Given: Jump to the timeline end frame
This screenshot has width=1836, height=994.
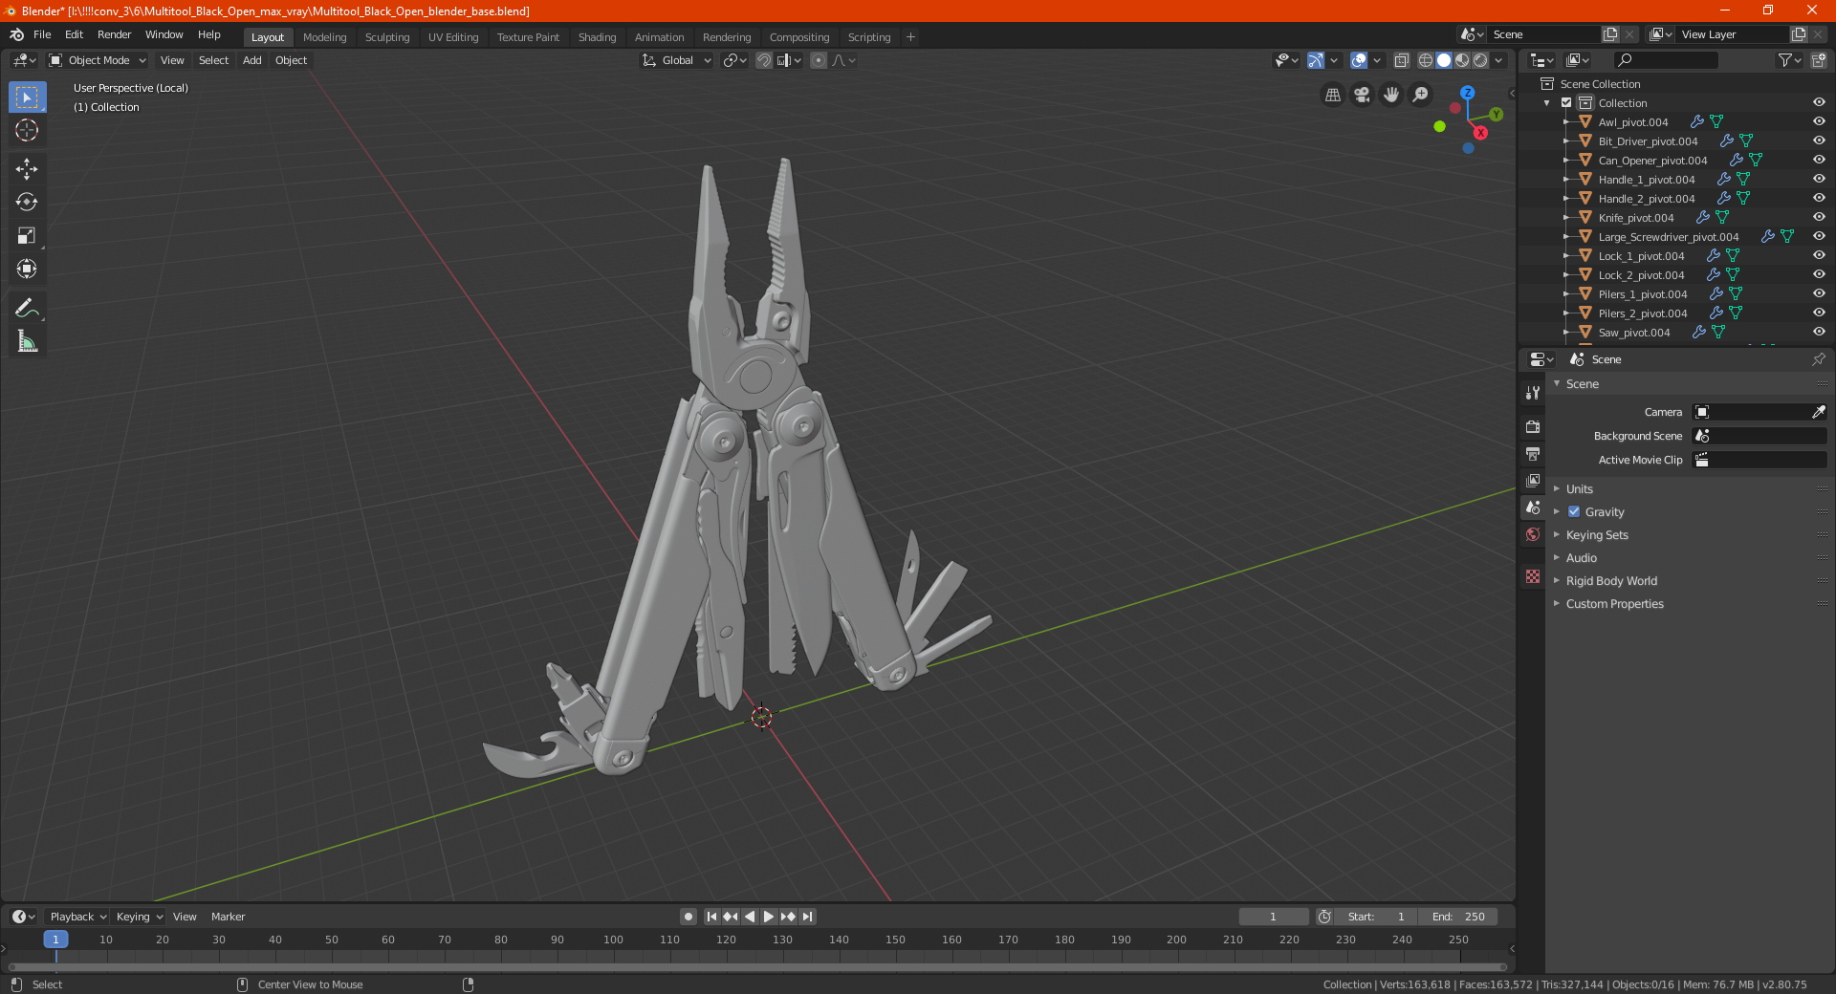Looking at the screenshot, I should pos(808,917).
